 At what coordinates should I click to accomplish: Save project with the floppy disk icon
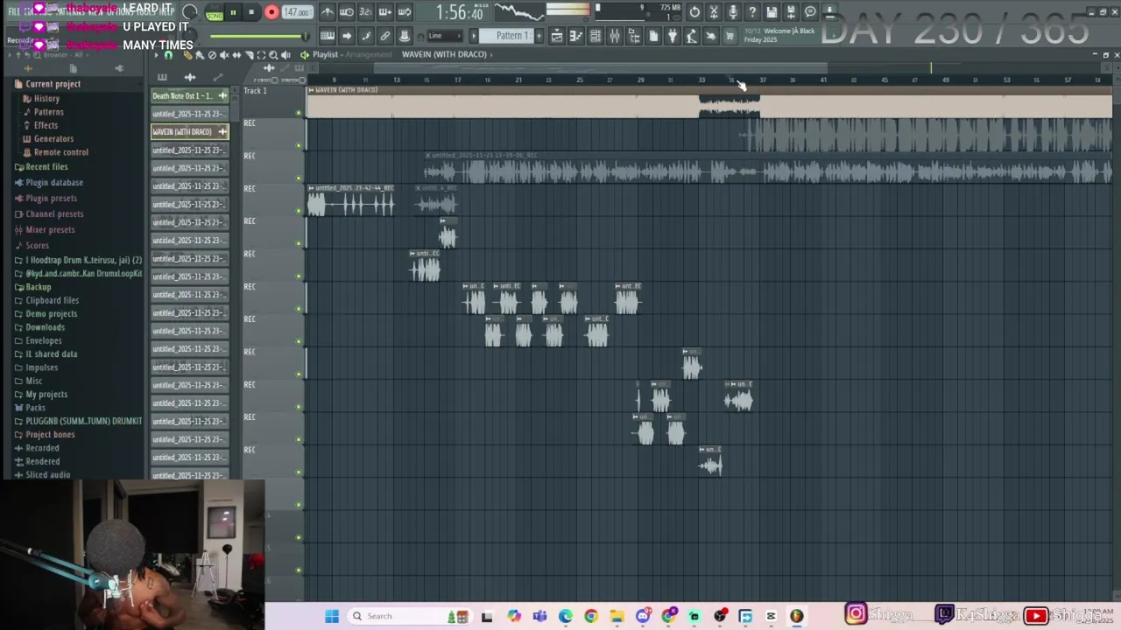point(772,12)
